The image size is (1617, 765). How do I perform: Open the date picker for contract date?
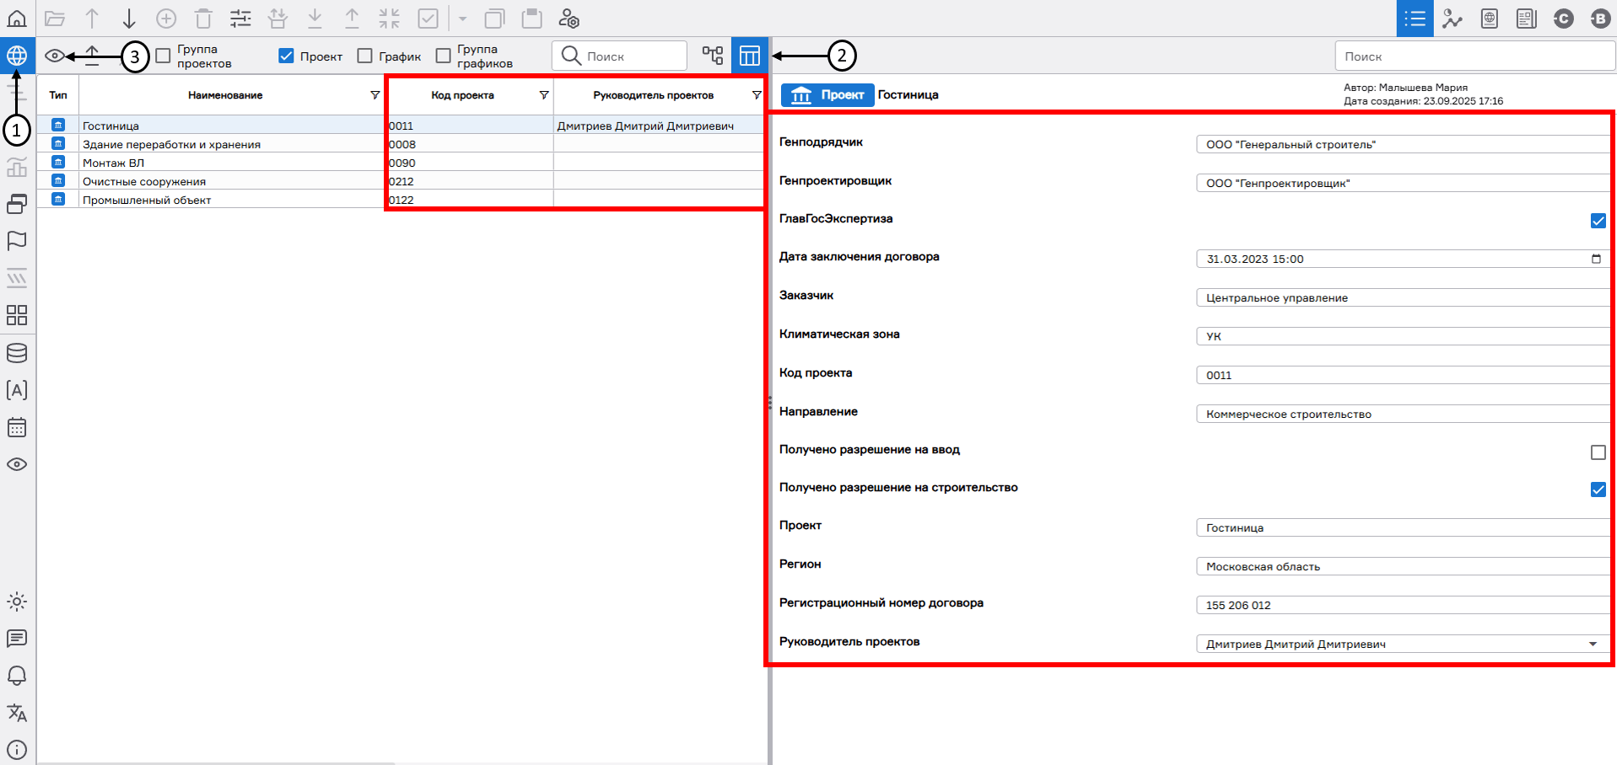click(1595, 259)
